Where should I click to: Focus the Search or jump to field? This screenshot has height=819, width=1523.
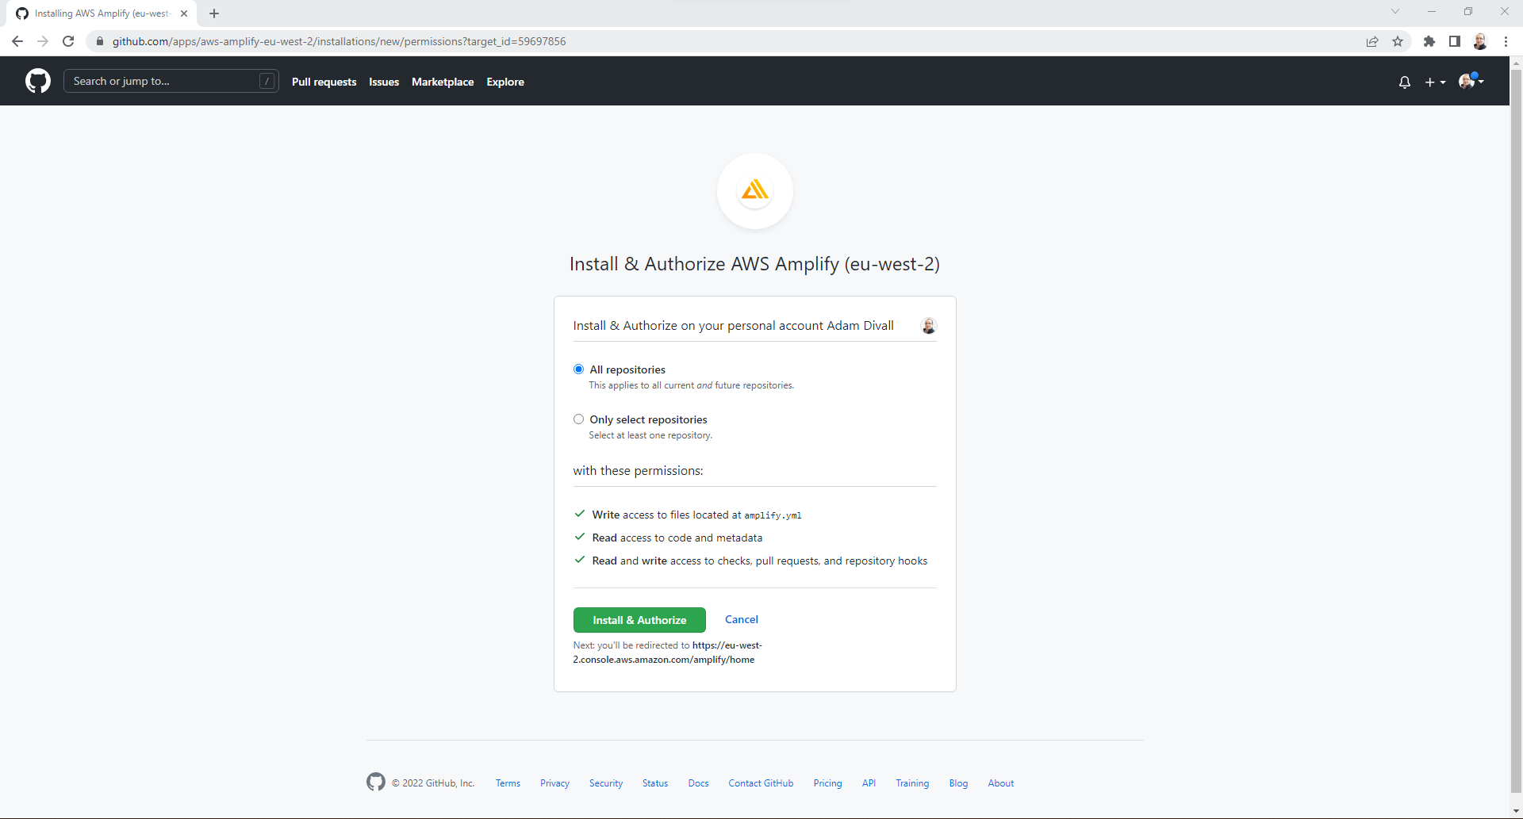coord(163,81)
